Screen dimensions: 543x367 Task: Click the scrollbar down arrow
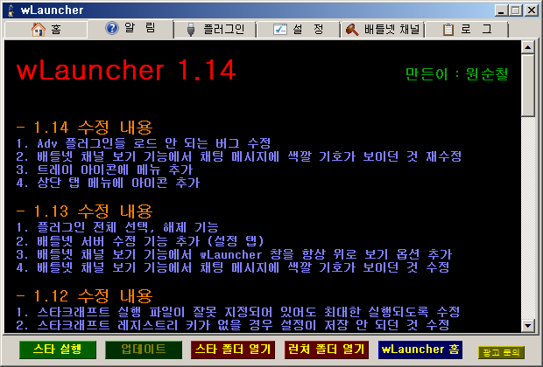[x=528, y=326]
